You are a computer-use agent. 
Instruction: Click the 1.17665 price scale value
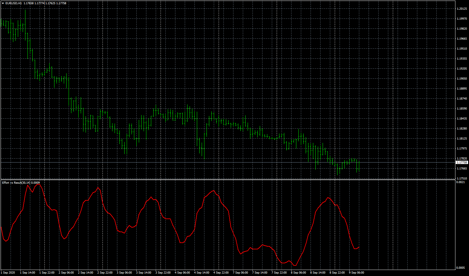(x=462, y=169)
